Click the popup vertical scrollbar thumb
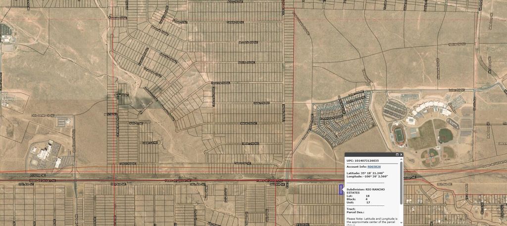 tap(401, 183)
